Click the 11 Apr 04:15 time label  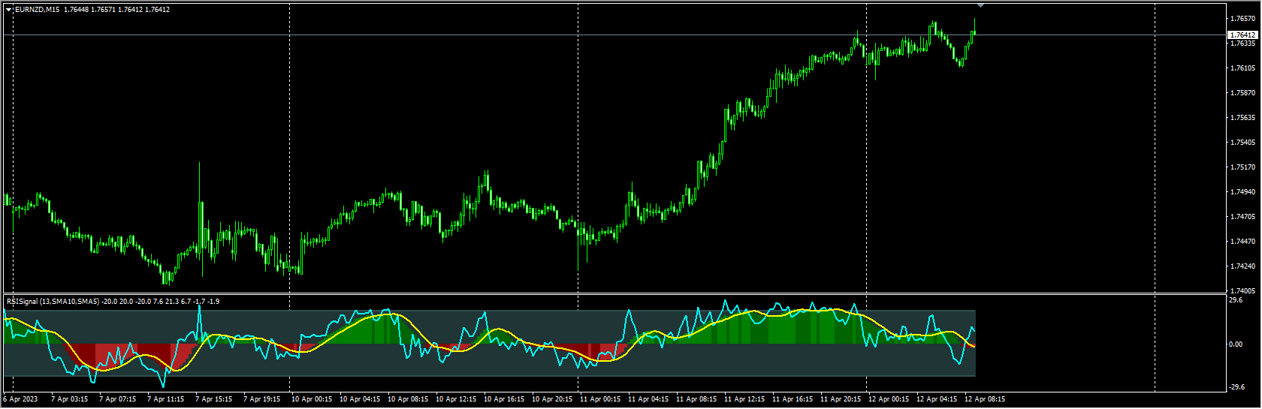pyautogui.click(x=648, y=399)
